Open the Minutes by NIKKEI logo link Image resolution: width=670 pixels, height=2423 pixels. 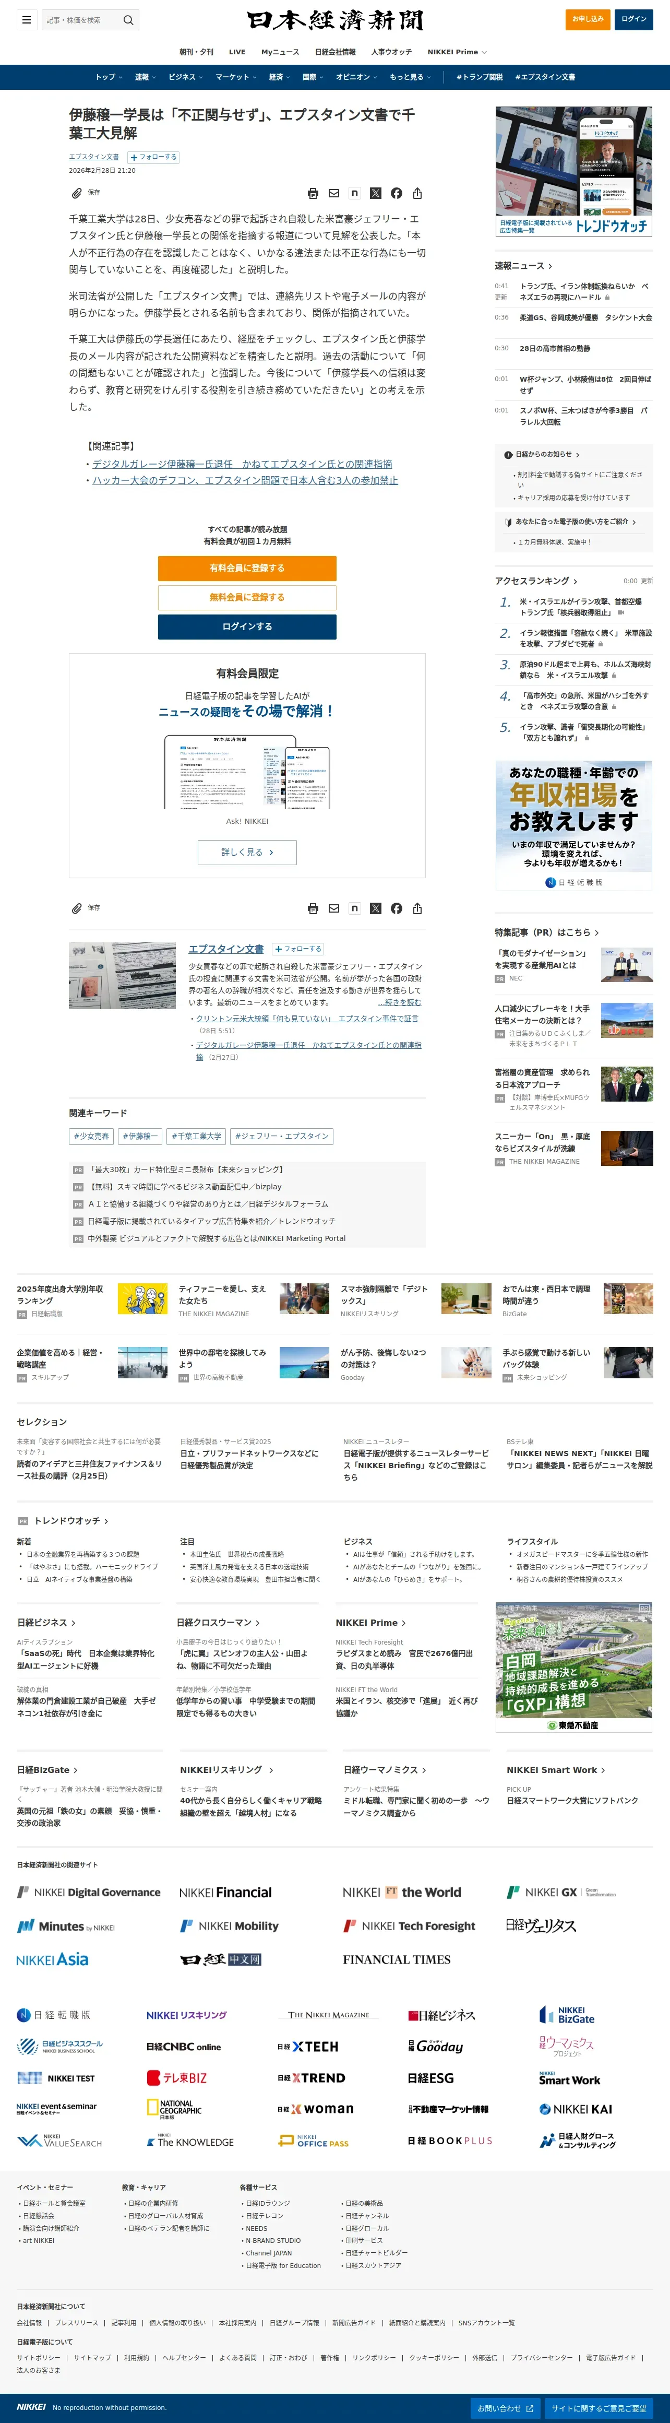click(66, 1926)
